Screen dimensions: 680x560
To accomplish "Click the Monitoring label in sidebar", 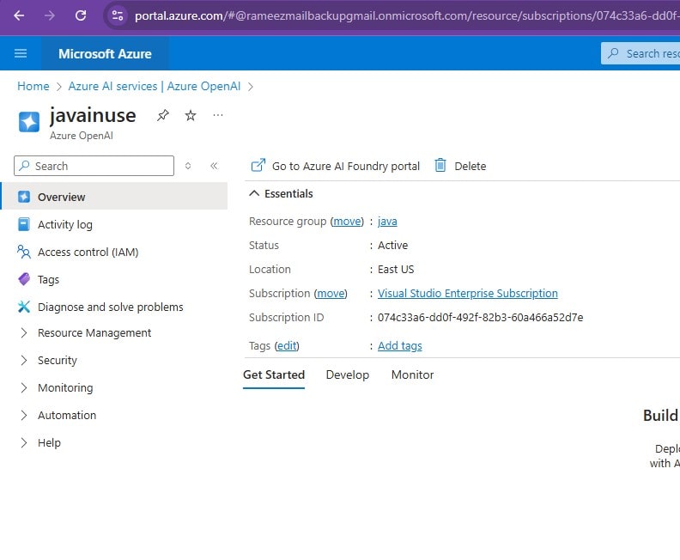I will [x=65, y=388].
